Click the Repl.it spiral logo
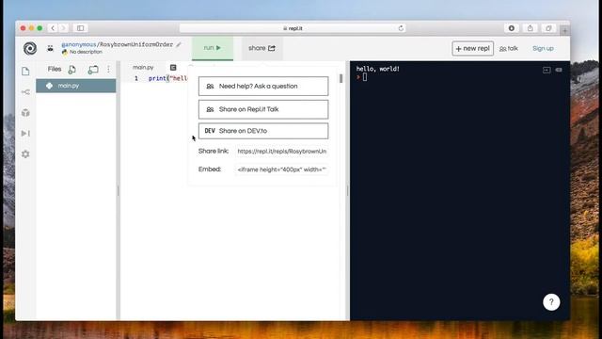The height and width of the screenshot is (339, 602). coord(30,48)
